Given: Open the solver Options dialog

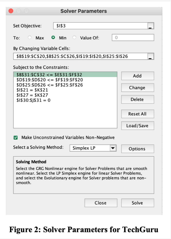Looking at the screenshot, I should pyautogui.click(x=137, y=149).
